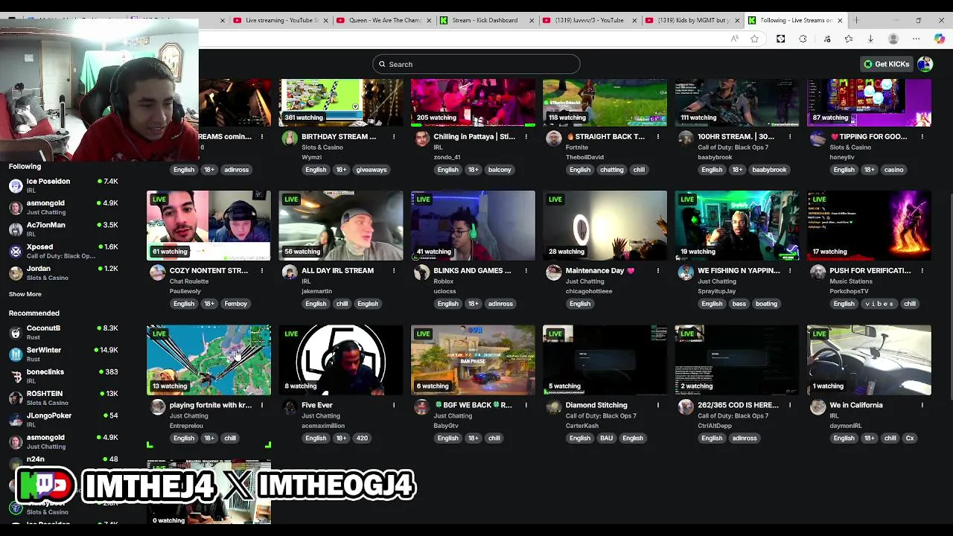Open options menu for ALL DAY IRL STREAM
953x536 pixels.
[x=394, y=270]
